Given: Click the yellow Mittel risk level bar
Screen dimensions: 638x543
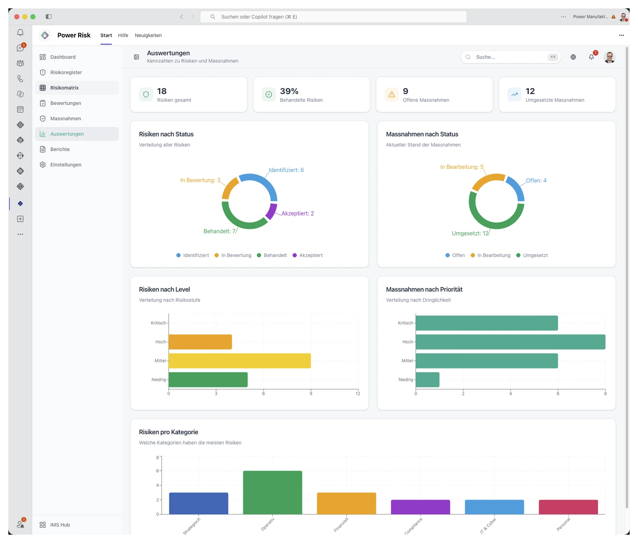Looking at the screenshot, I should tap(240, 361).
